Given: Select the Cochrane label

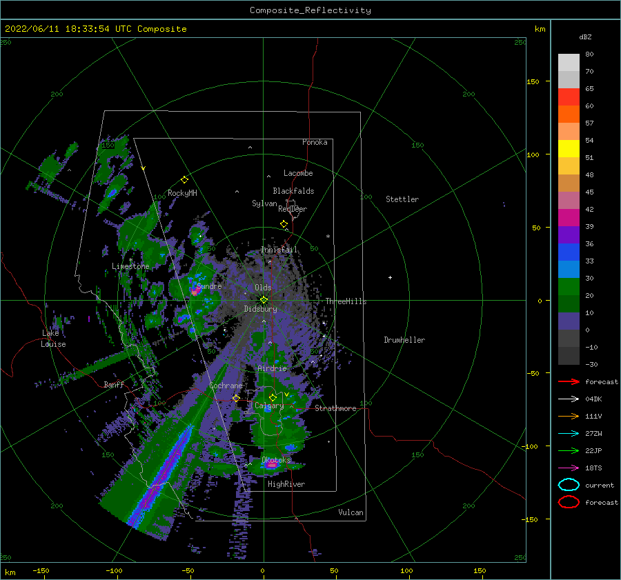Looking at the screenshot, I should 226,386.
